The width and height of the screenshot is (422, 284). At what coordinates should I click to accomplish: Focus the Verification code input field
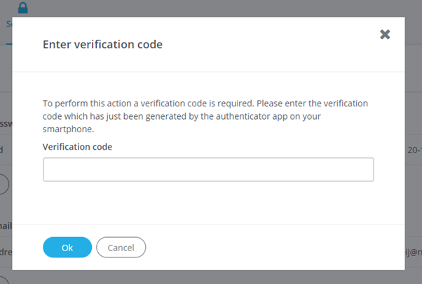(208, 169)
